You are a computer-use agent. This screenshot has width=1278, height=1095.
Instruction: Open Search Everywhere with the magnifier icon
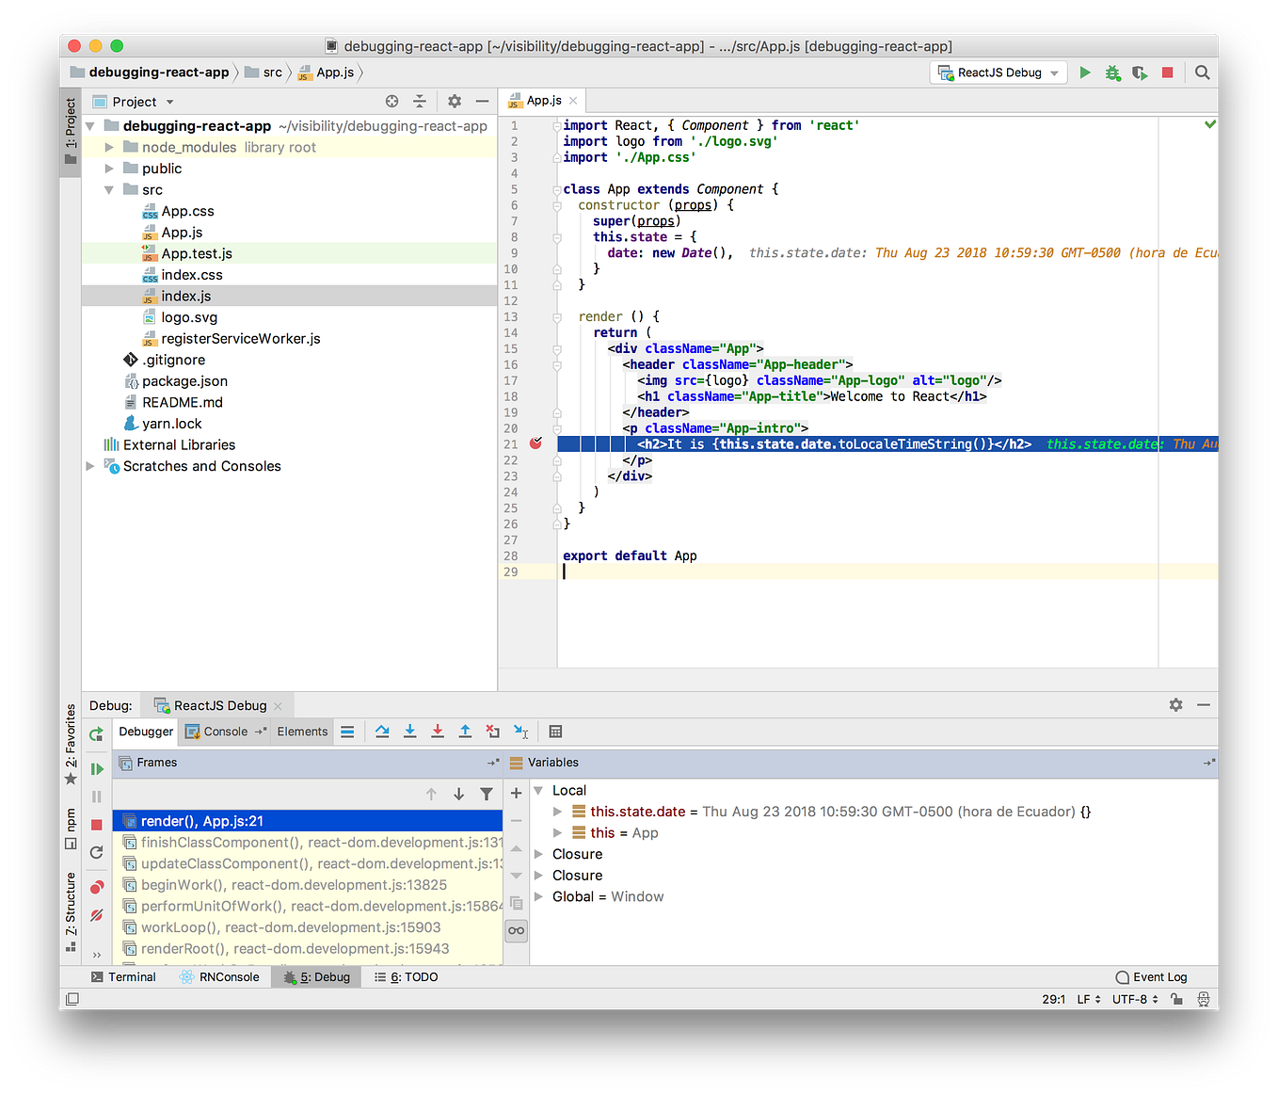(1202, 72)
